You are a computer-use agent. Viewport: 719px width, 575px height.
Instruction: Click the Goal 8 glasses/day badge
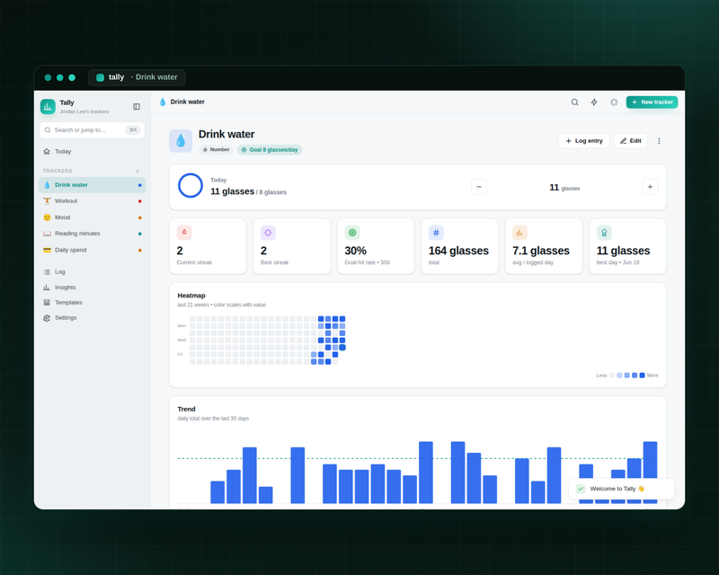[x=270, y=150]
